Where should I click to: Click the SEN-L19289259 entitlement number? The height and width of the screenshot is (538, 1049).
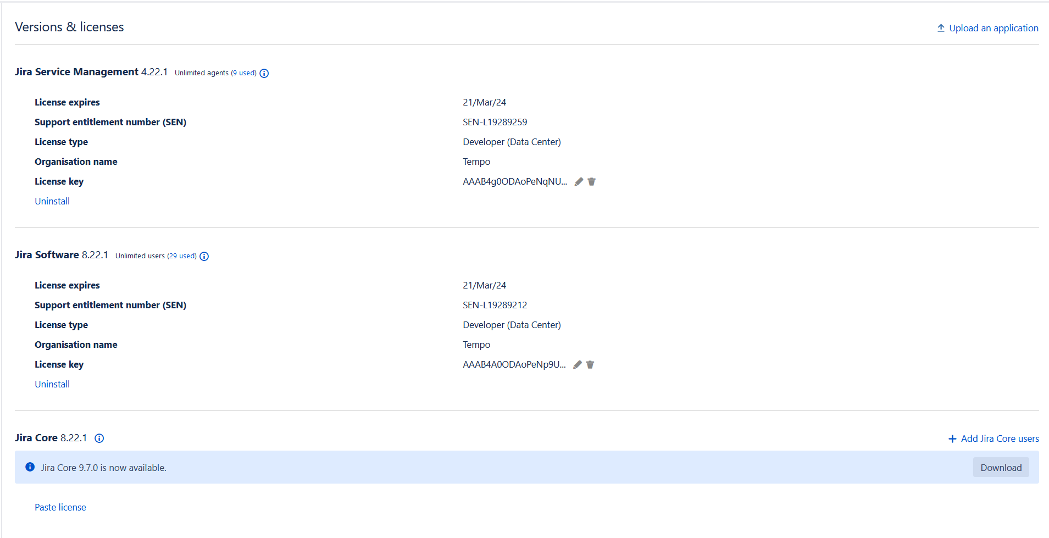tap(495, 122)
